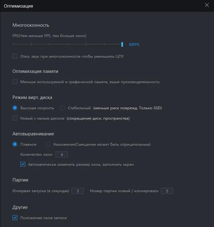Click the 'Интервал запуска' seconds field
This screenshot has width=214, height=227.
pos(78,191)
